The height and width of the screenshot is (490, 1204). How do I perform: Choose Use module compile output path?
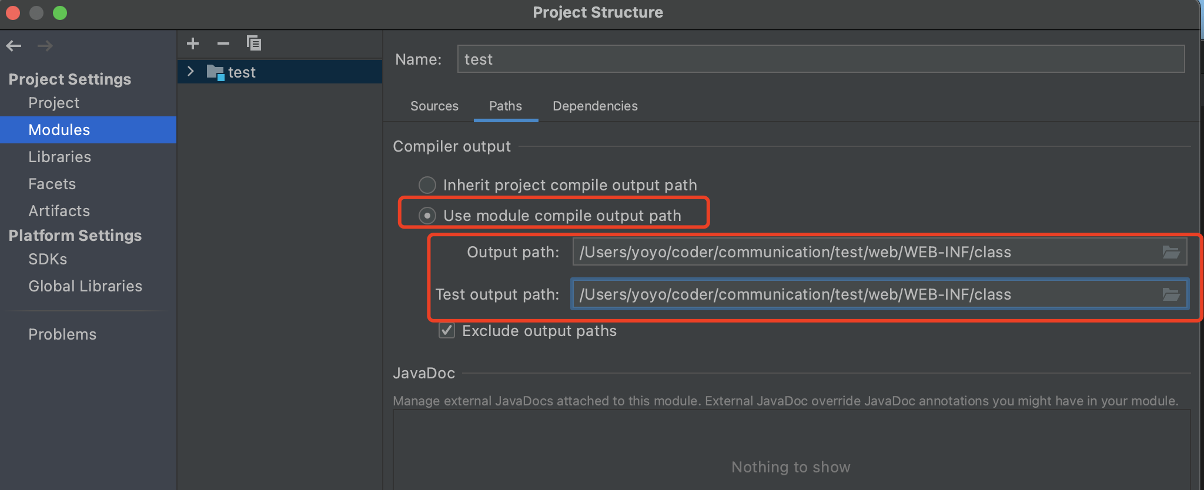(427, 216)
